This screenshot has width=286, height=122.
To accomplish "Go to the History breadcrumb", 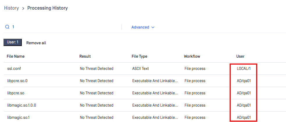I will 11,8.
